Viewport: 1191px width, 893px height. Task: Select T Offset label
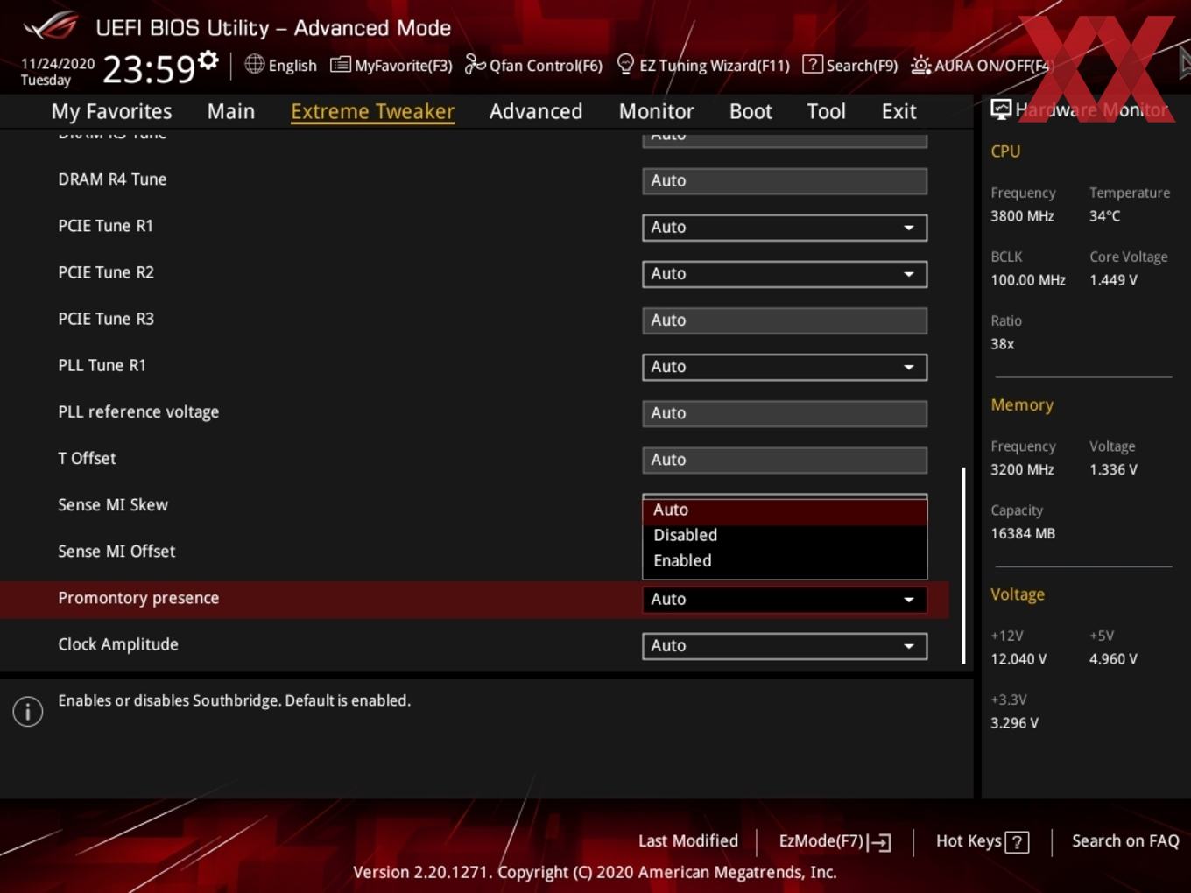click(87, 458)
